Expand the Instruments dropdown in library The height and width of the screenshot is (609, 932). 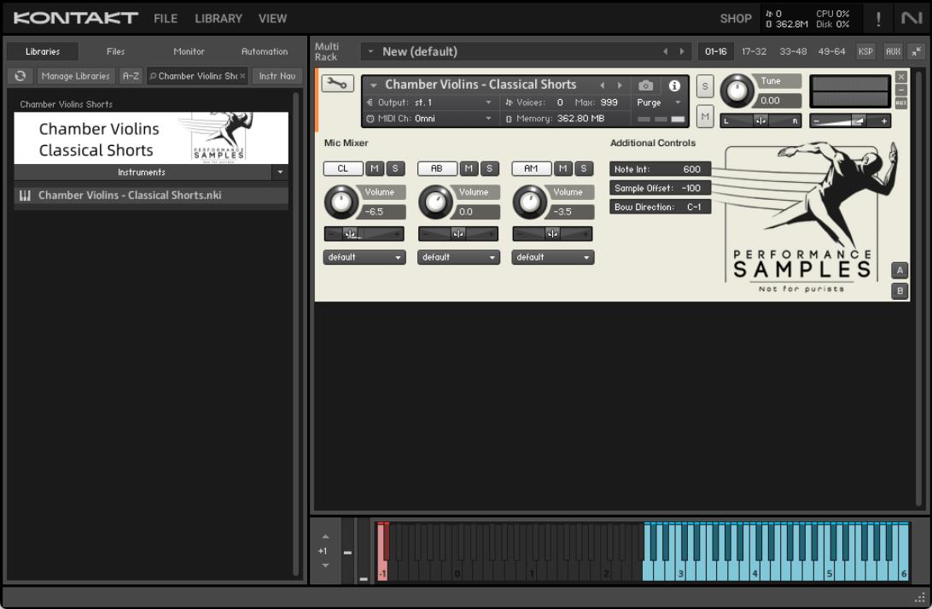click(279, 173)
